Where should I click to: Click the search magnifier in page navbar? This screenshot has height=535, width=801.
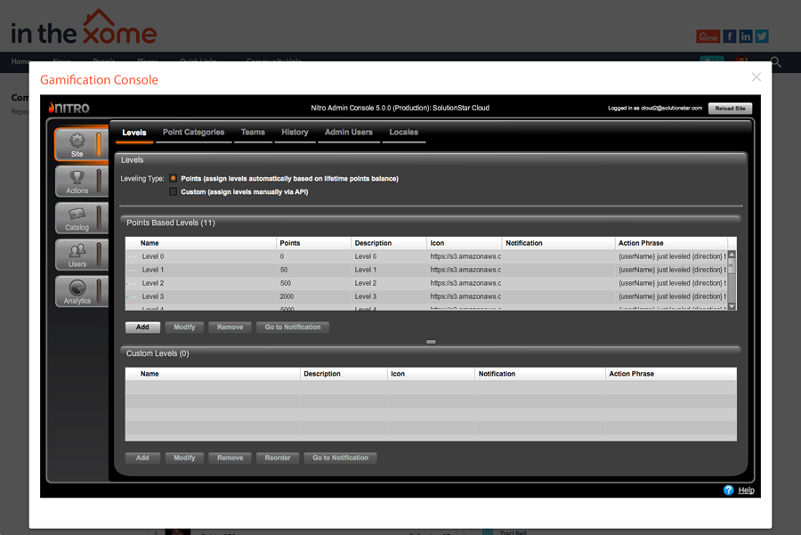click(x=776, y=62)
